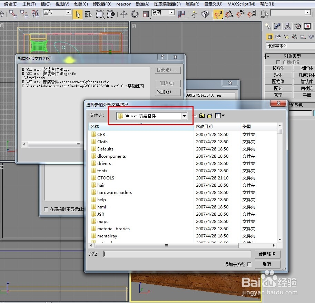Select the Cameras category icon
This screenshot has height=303, width=315.
tap(295, 37)
